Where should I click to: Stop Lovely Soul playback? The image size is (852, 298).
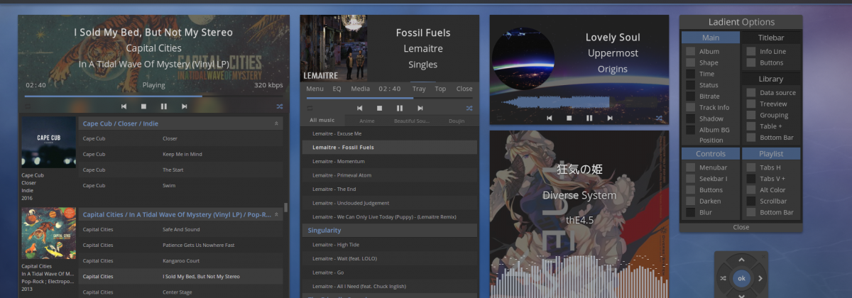[569, 118]
